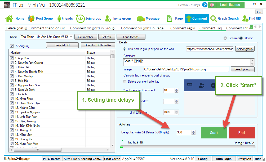
Task: Open the Comment friend or Uid tab
Action: point(47,28)
